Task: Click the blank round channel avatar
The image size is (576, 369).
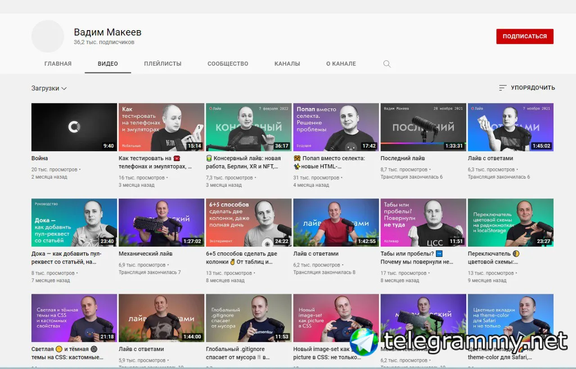Action: tap(48, 36)
